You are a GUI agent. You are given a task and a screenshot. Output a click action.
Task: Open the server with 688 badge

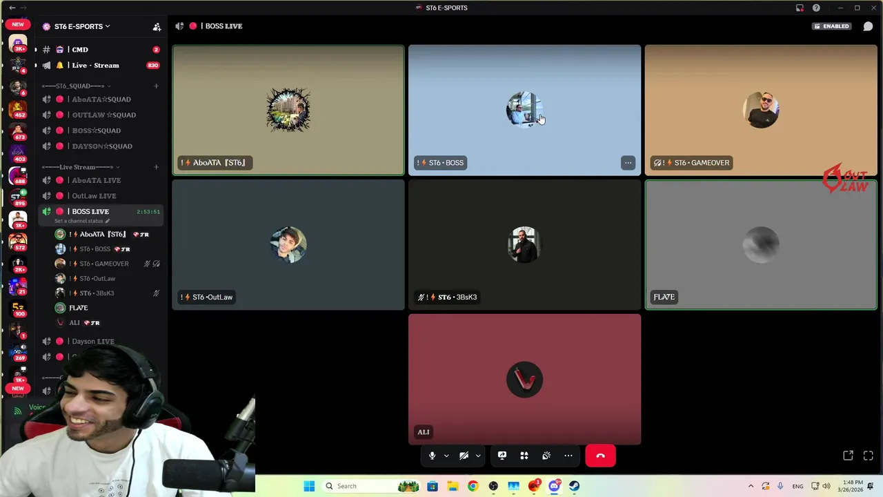pos(18,175)
